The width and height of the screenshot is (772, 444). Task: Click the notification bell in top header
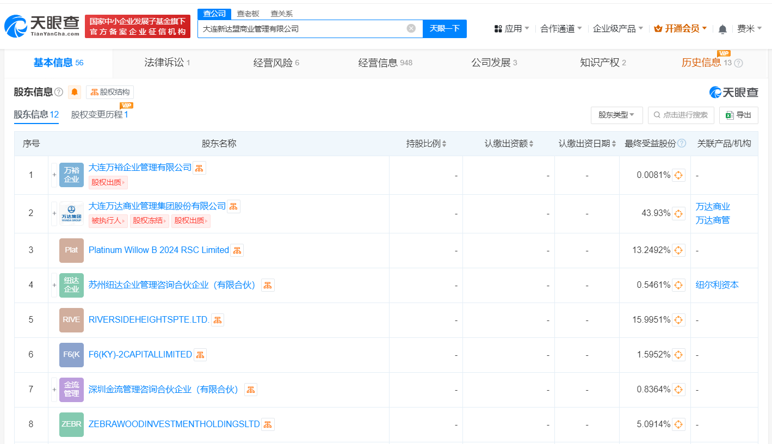coord(722,29)
